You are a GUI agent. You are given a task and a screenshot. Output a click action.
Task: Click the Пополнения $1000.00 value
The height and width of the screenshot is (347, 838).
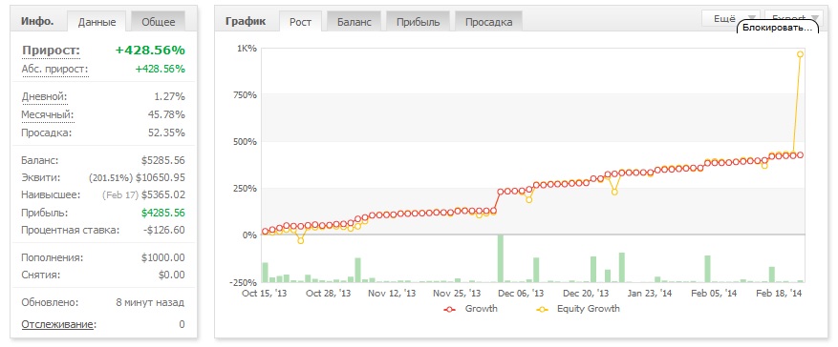[x=163, y=258]
